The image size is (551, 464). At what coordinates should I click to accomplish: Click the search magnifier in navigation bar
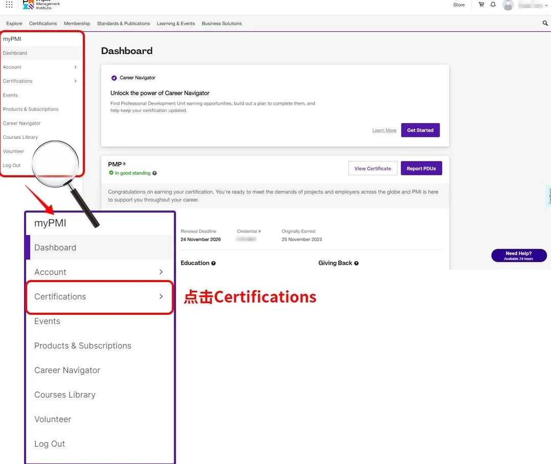point(545,23)
